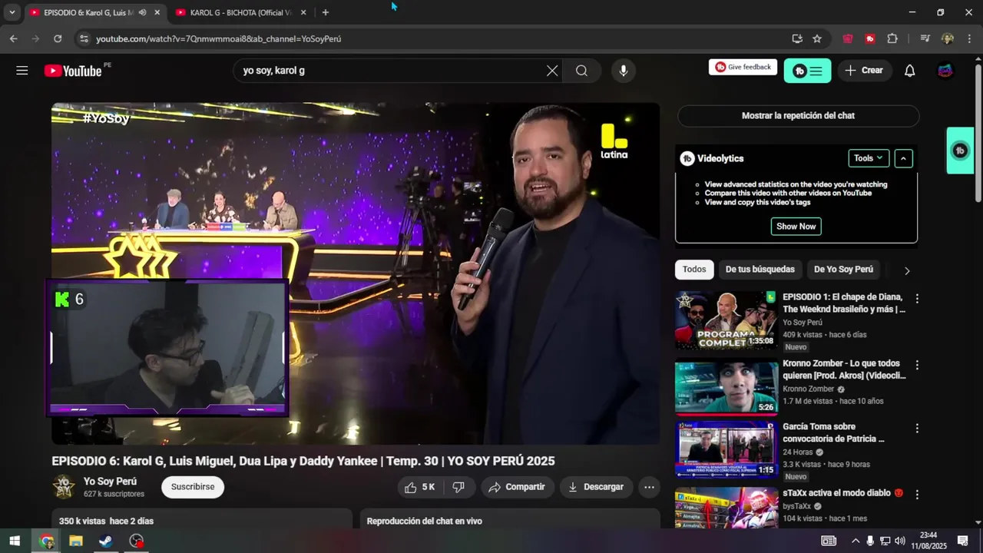Bookmark this page with star icon
The image size is (983, 553).
817,38
